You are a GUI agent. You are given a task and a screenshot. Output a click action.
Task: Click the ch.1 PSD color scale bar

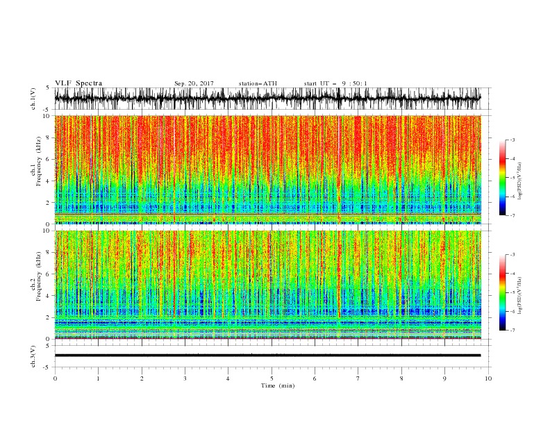click(x=502, y=178)
